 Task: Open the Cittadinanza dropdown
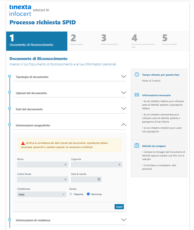pyautogui.click(x=42, y=195)
